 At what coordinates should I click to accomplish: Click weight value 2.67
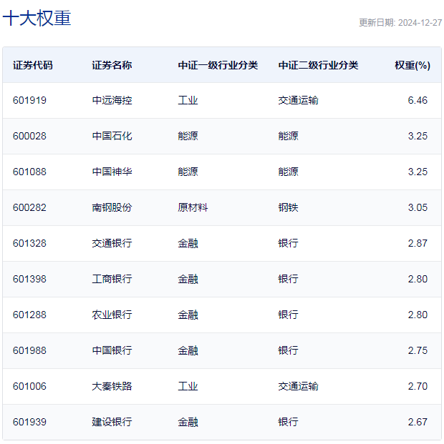(418, 422)
